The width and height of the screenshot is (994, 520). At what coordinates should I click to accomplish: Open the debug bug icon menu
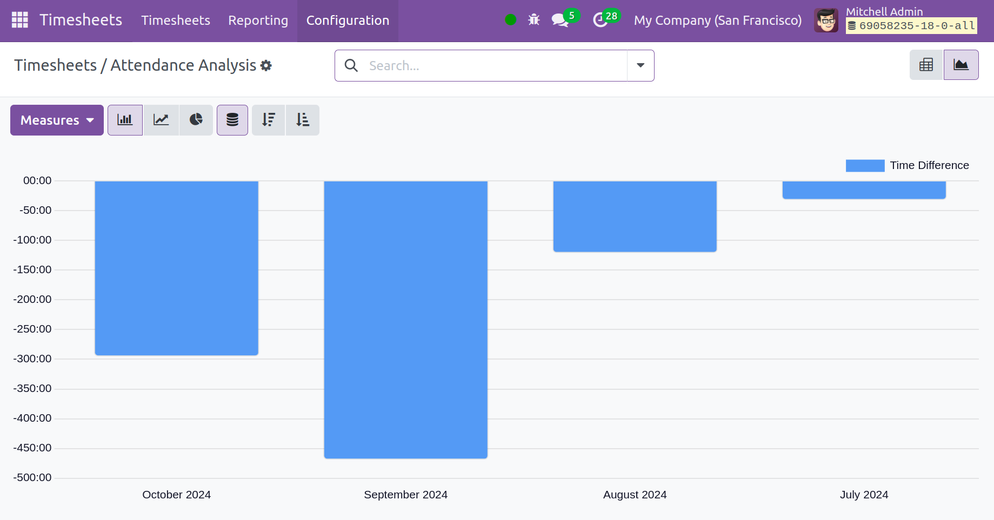(x=534, y=20)
